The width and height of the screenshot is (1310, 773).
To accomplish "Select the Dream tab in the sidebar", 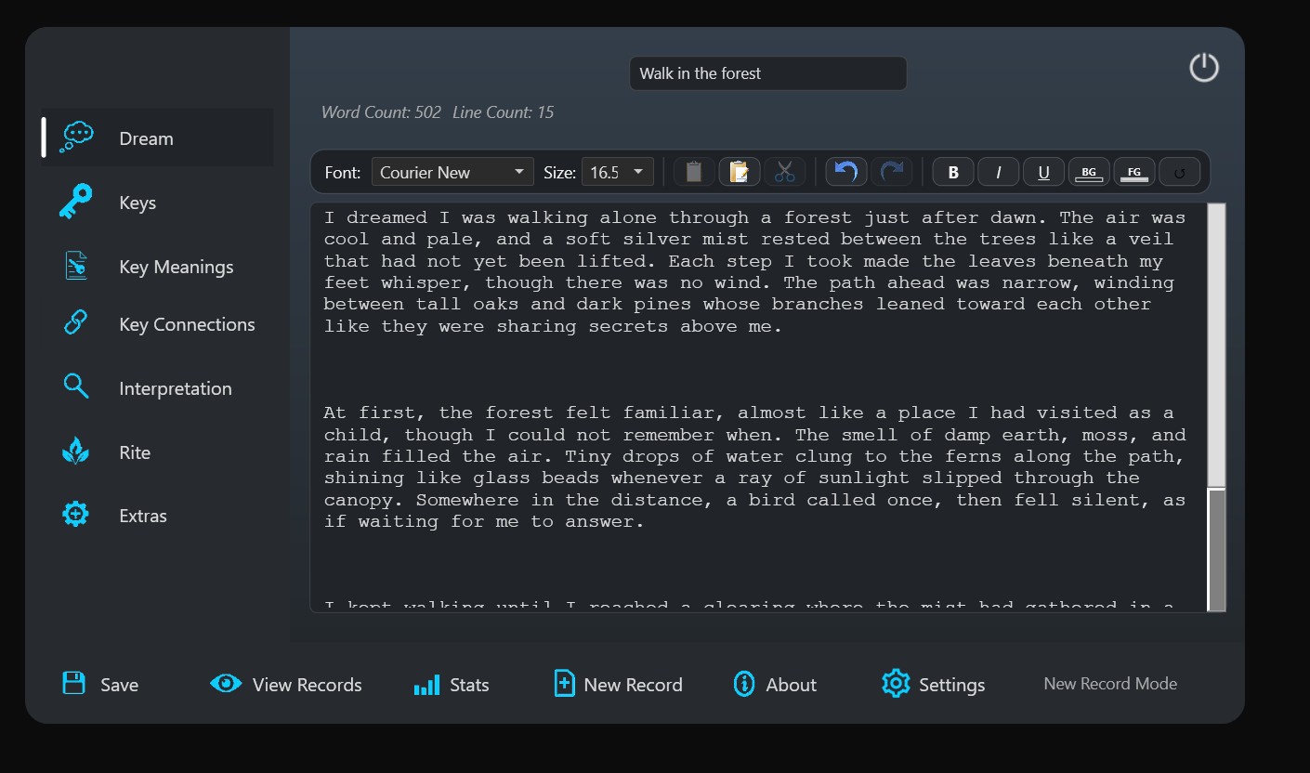I will (157, 138).
